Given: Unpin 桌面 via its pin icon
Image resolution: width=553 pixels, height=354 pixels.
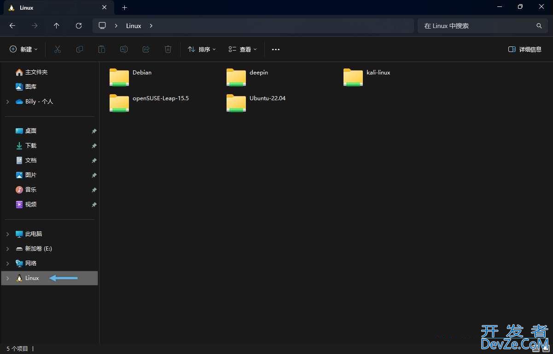Looking at the screenshot, I should 94,131.
